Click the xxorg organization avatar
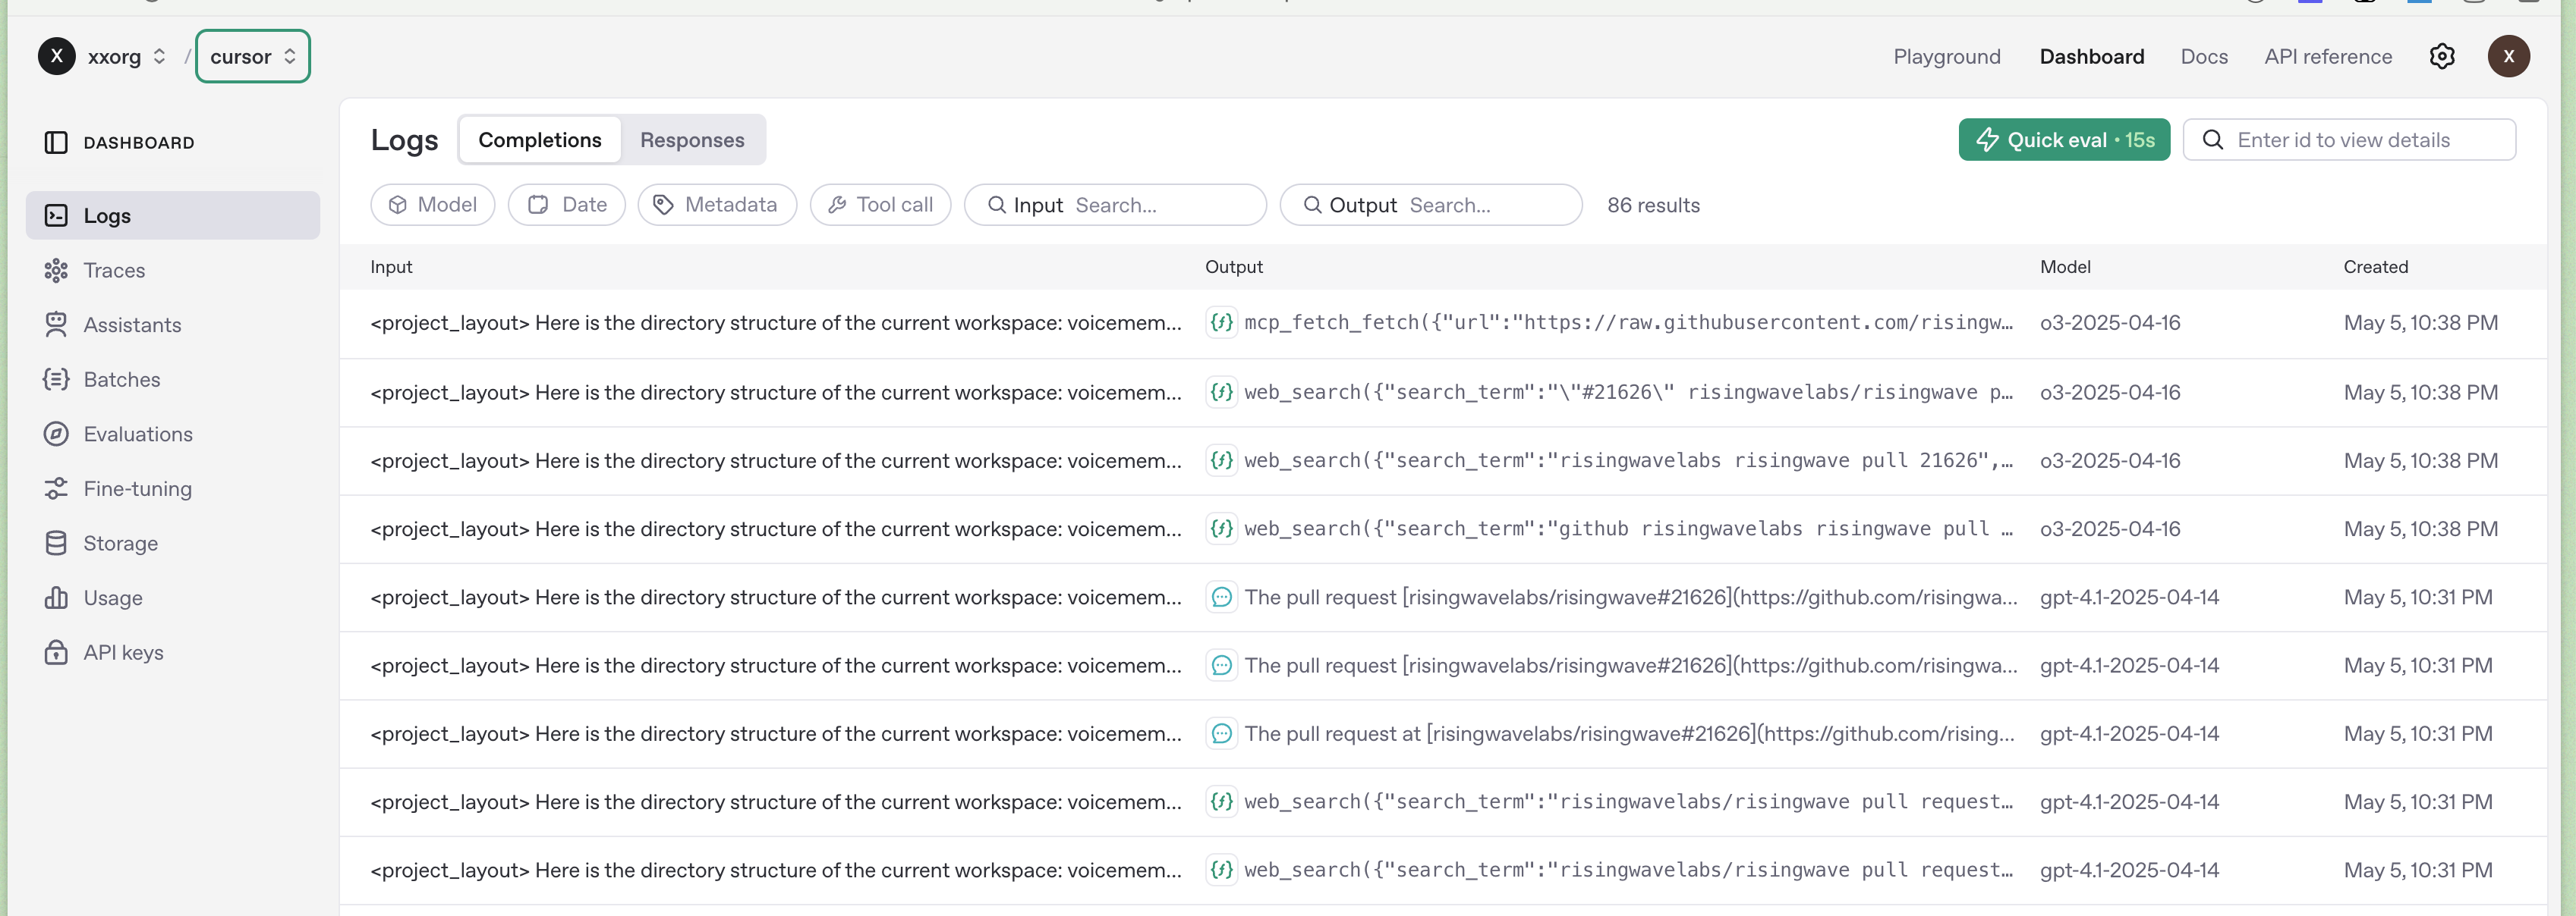This screenshot has width=2576, height=916. point(57,56)
